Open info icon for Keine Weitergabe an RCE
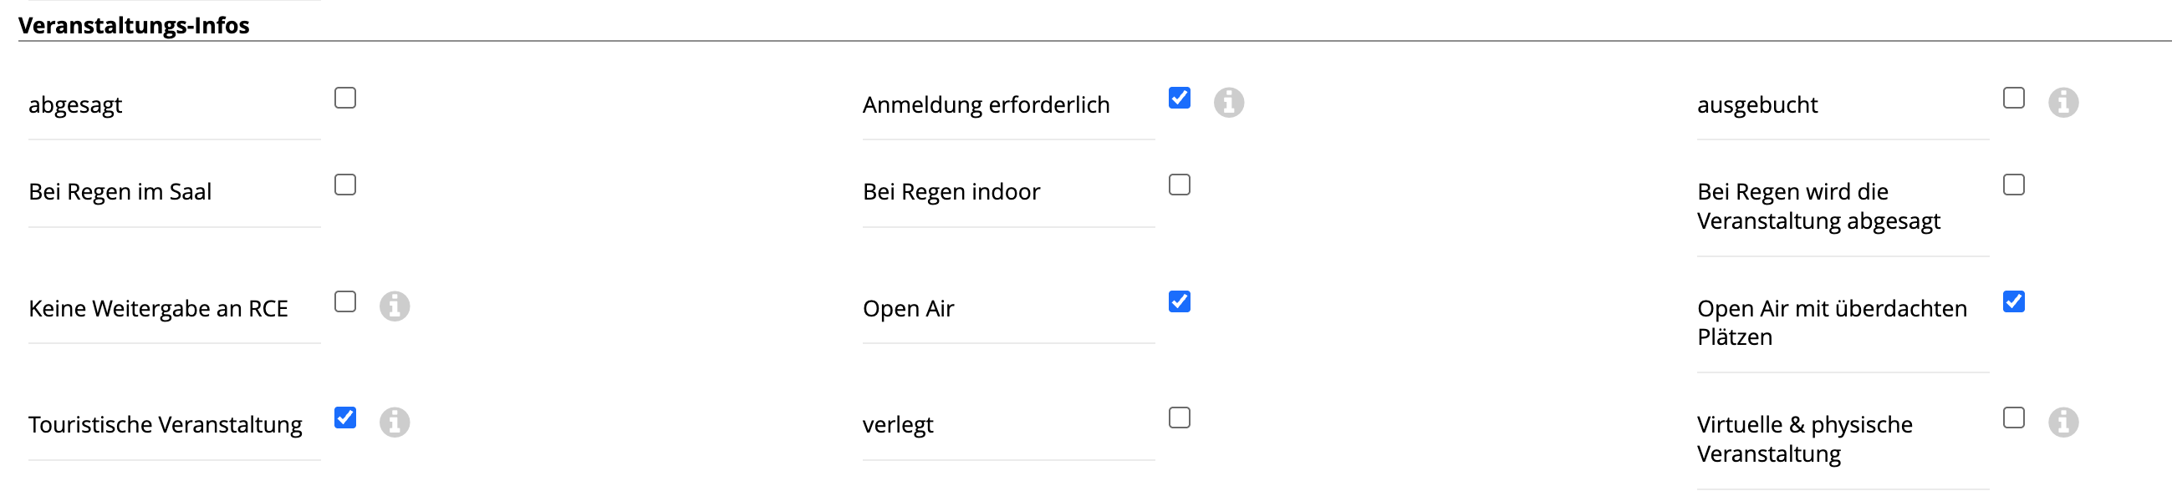Viewport: 2172px width, 491px height. [x=395, y=306]
